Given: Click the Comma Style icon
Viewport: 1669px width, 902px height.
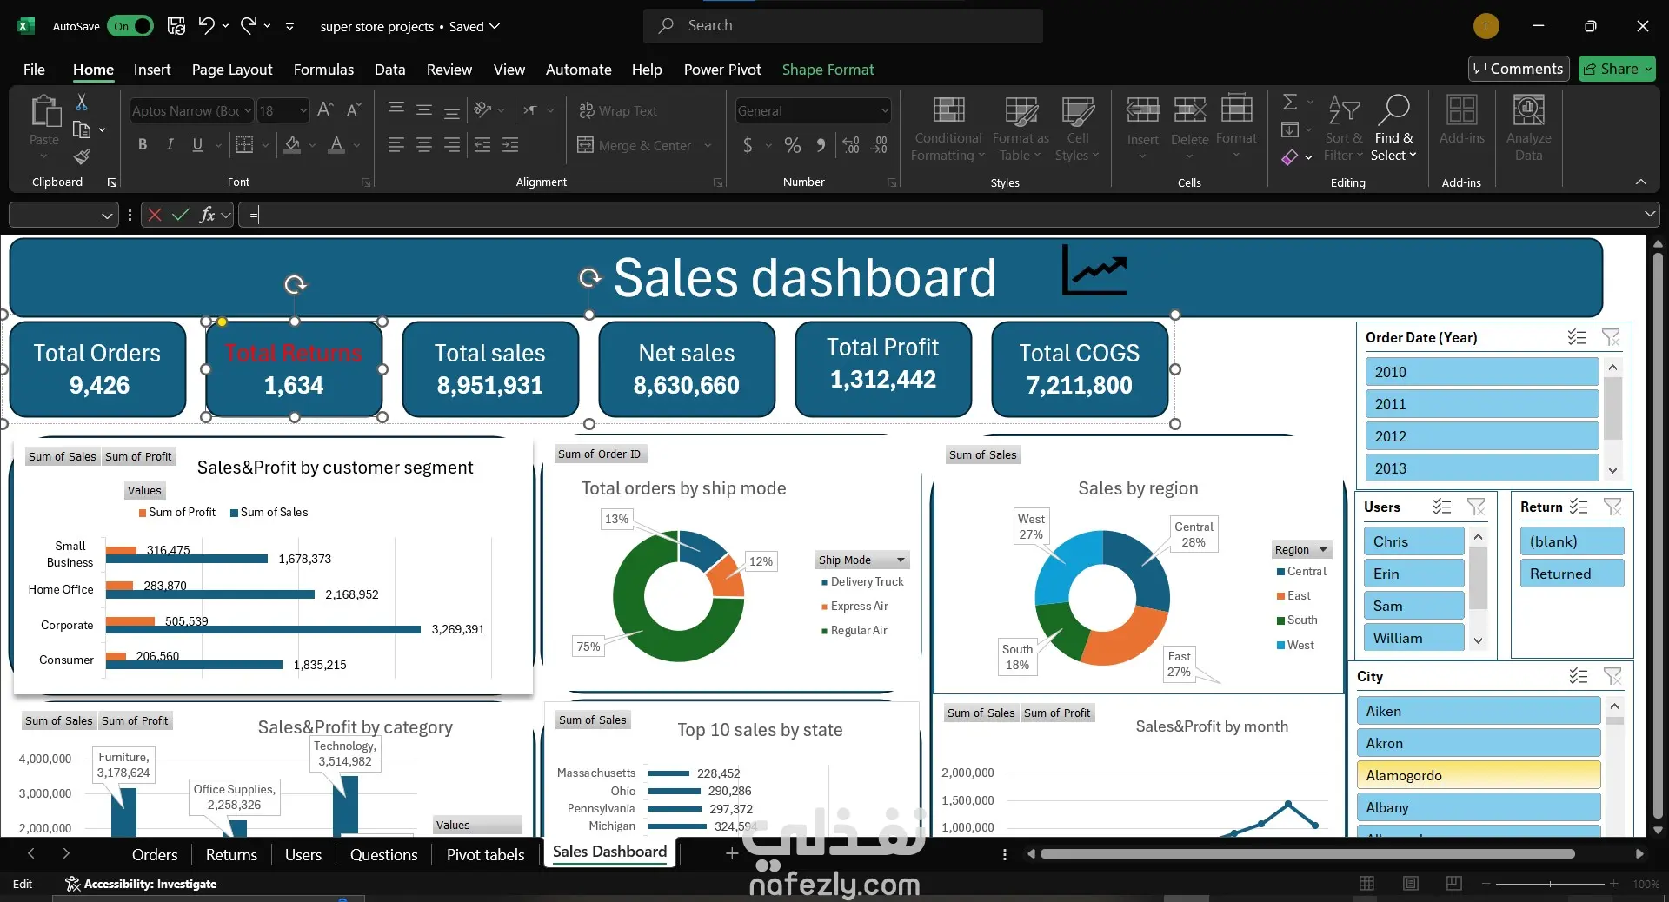Looking at the screenshot, I should pos(821,145).
